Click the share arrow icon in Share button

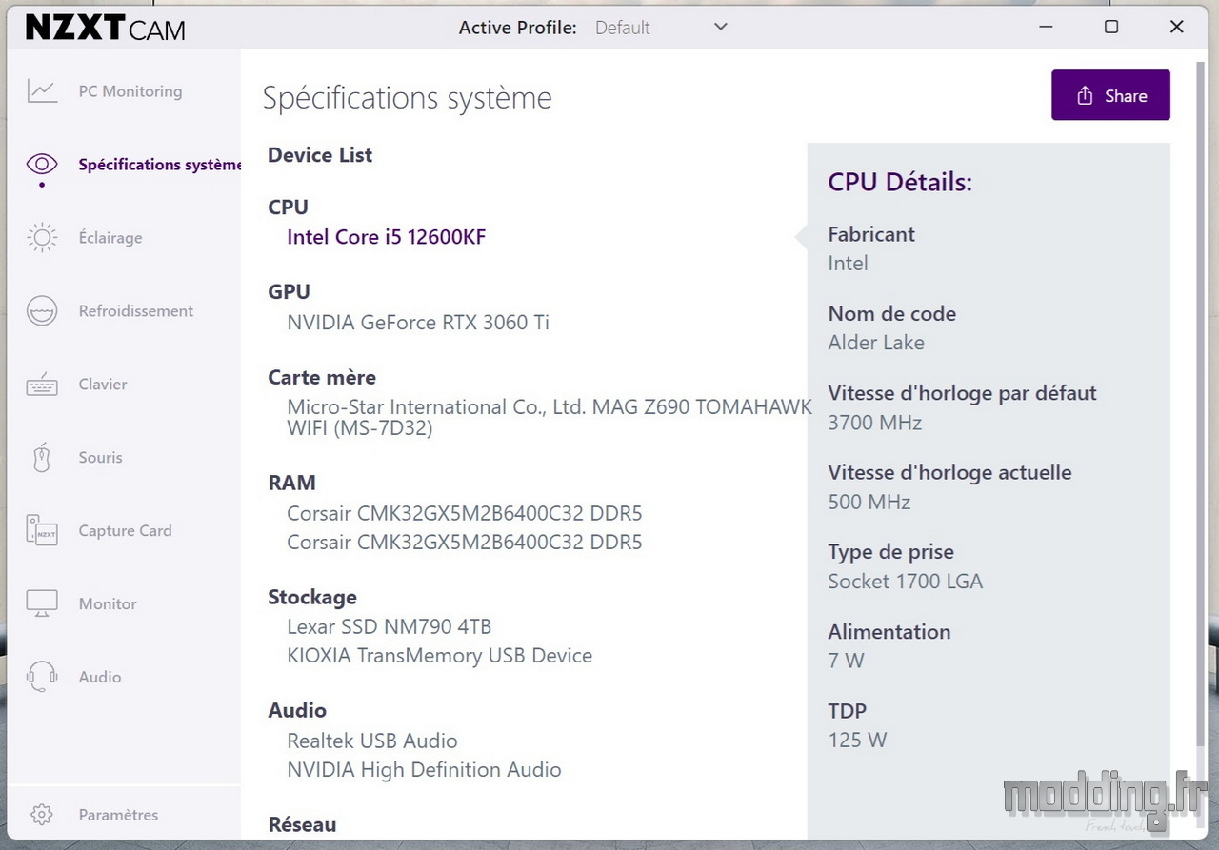[x=1085, y=95]
